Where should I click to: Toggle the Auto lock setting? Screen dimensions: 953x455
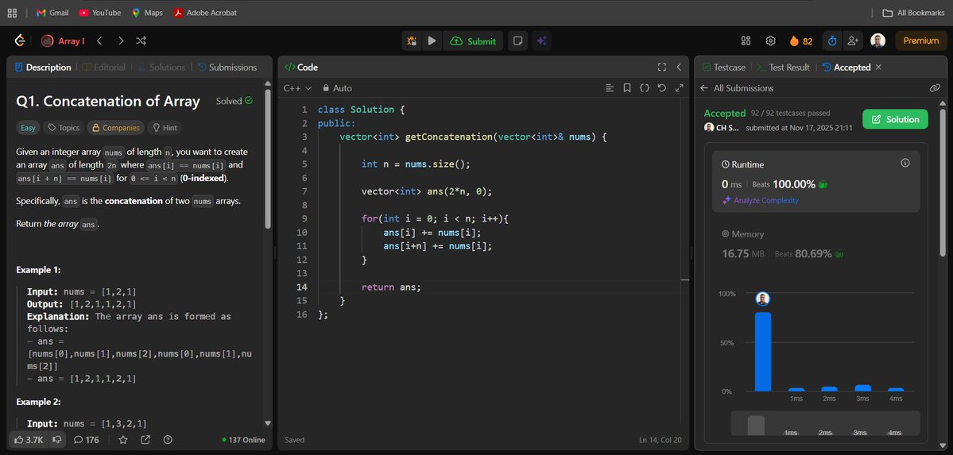coord(337,88)
